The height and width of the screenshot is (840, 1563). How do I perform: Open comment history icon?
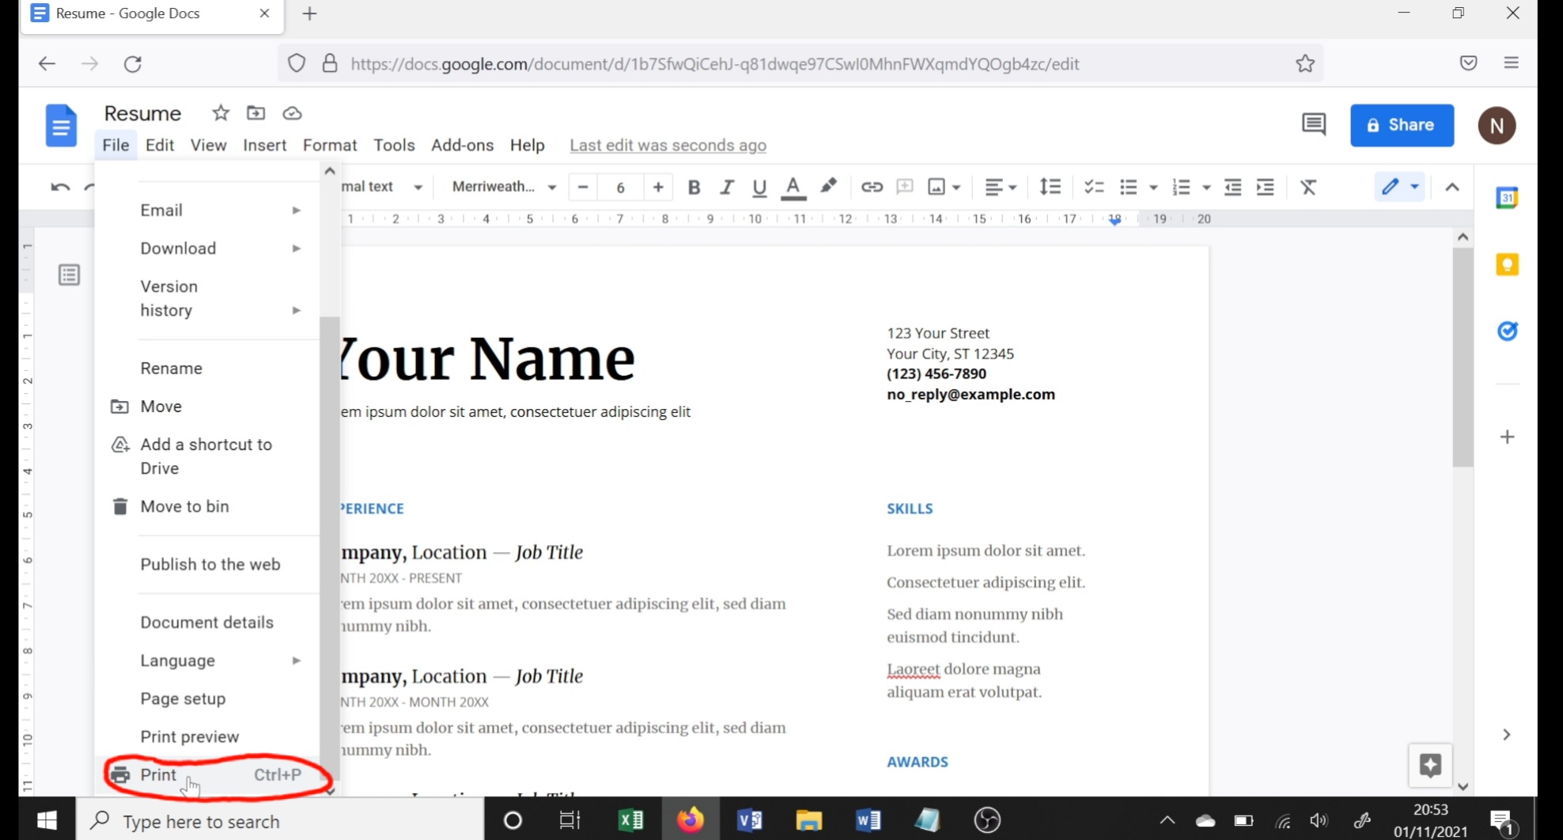[x=1313, y=124]
